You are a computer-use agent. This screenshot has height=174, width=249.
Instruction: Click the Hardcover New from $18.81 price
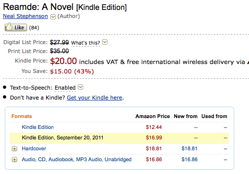tap(190, 148)
